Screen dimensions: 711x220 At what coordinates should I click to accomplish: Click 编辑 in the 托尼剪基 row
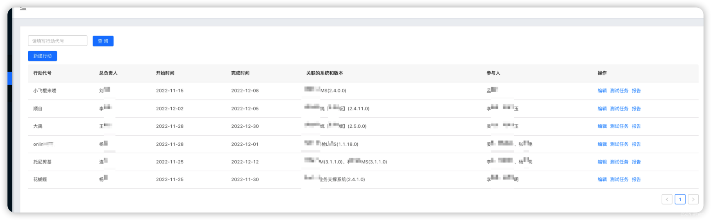click(602, 162)
